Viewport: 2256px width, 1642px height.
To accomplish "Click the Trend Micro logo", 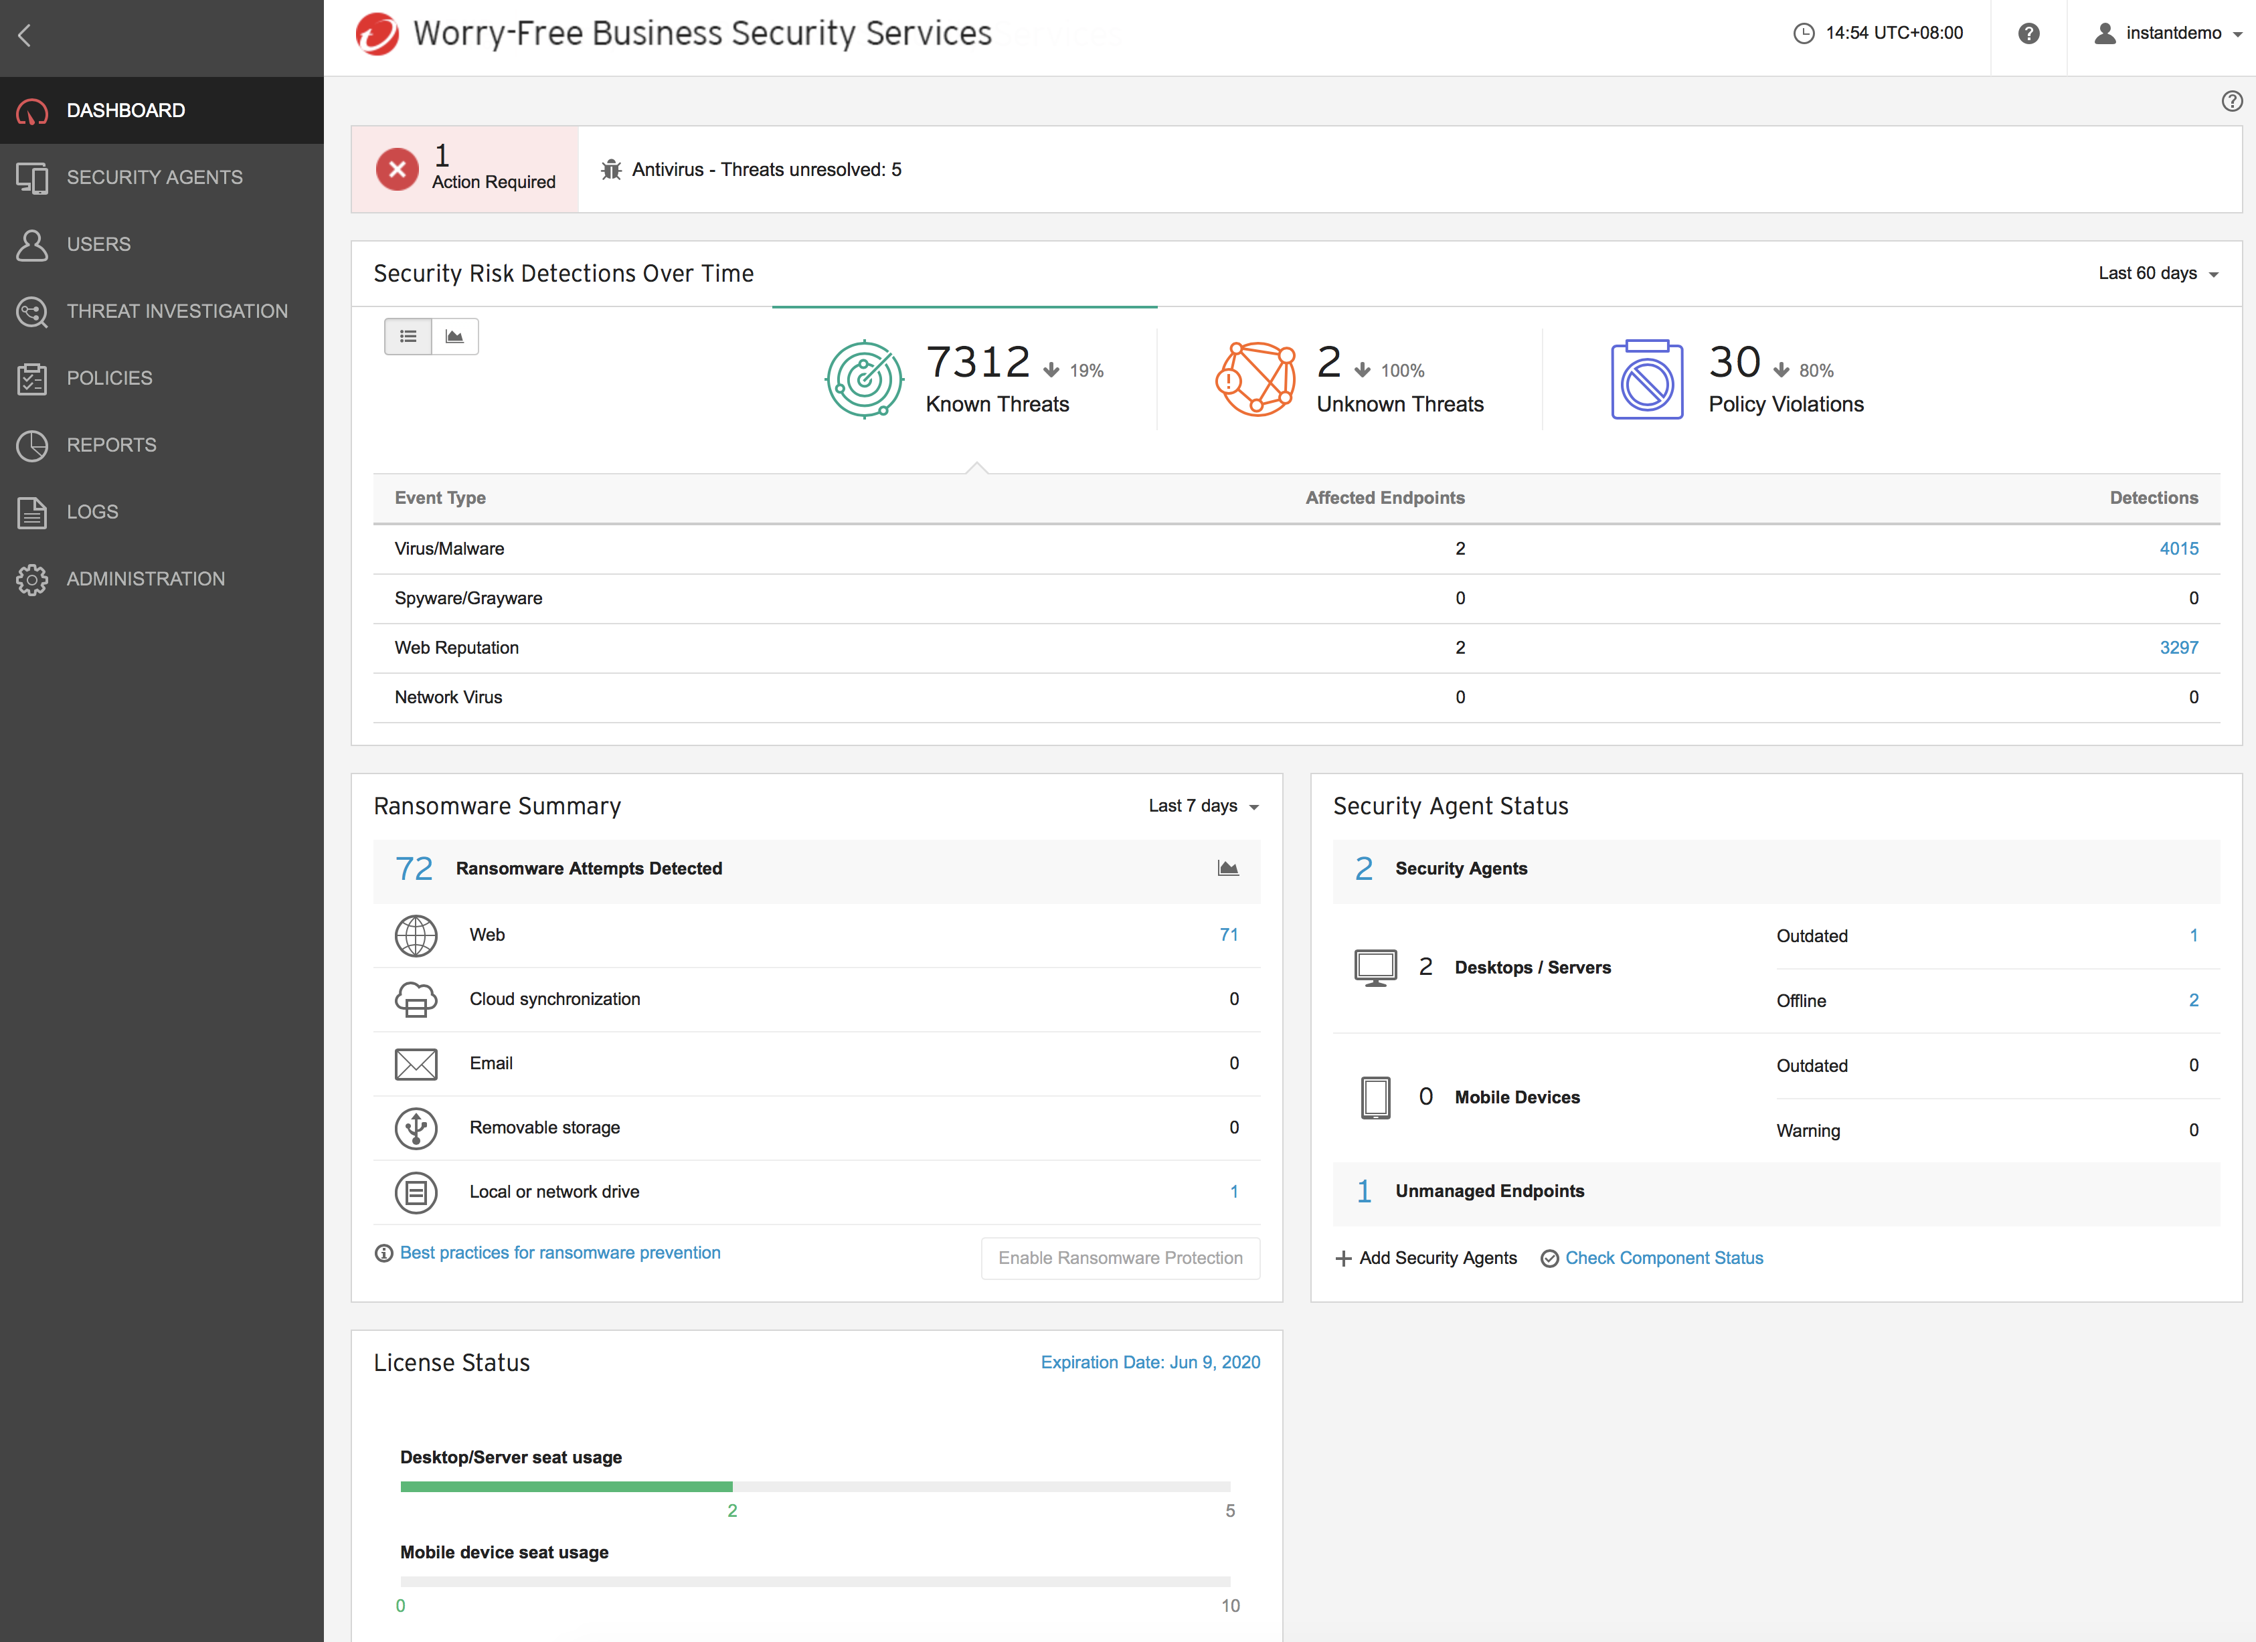I will (377, 34).
